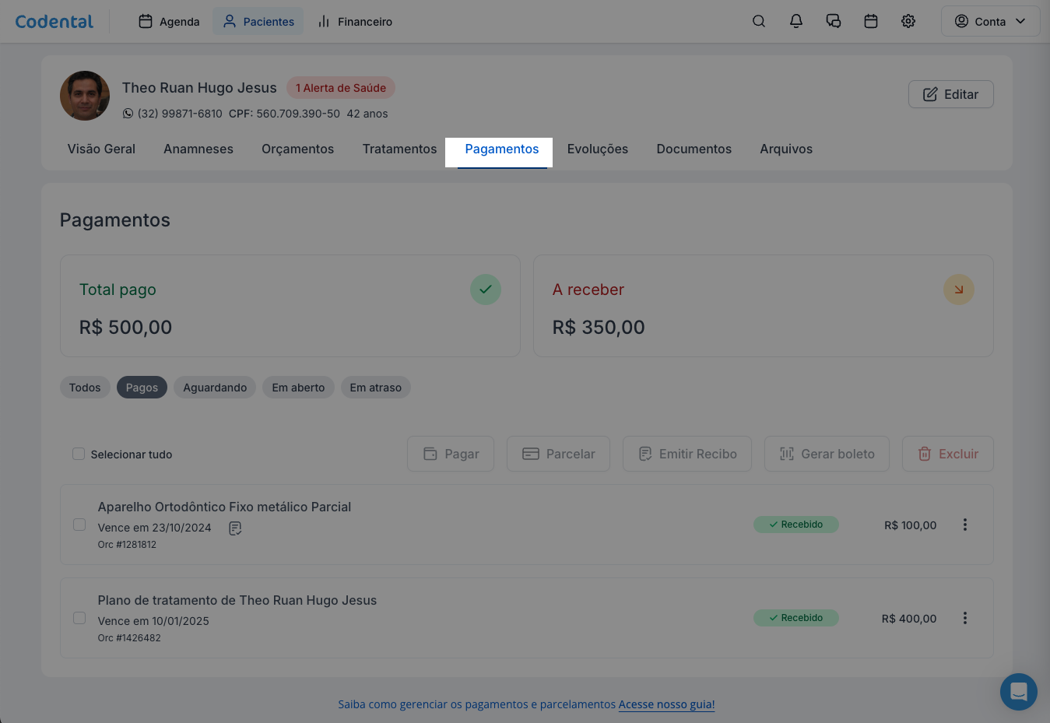Click the calendar icon in the header
Screen dimensions: 1050x723
click(x=870, y=22)
